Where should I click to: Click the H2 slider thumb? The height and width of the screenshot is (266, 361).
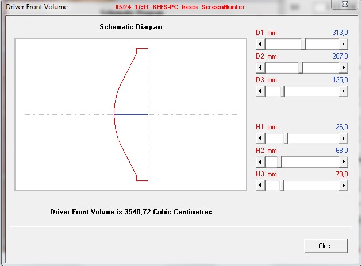[279, 162]
